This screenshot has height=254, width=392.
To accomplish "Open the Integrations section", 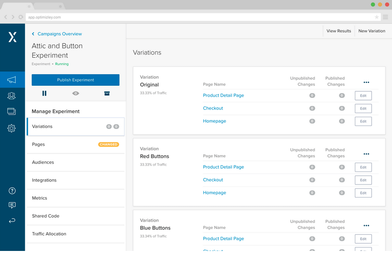I will [x=76, y=180].
